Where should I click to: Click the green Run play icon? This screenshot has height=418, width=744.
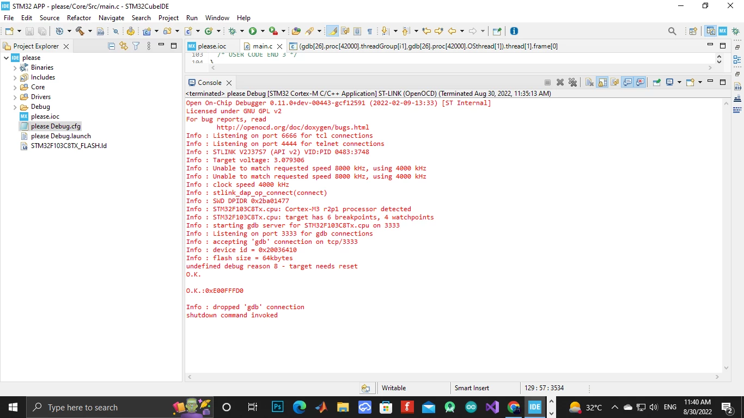click(x=253, y=32)
